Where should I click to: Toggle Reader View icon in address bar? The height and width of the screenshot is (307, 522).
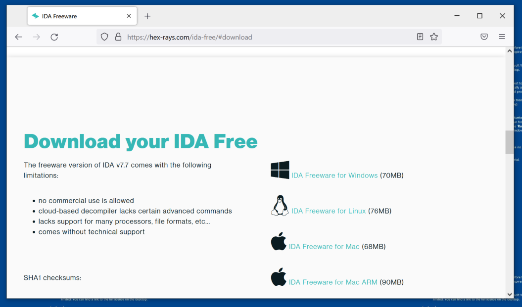420,37
